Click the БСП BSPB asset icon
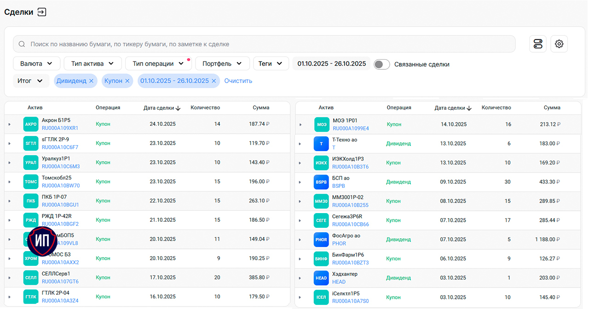The width and height of the screenshot is (589, 309). 321,182
